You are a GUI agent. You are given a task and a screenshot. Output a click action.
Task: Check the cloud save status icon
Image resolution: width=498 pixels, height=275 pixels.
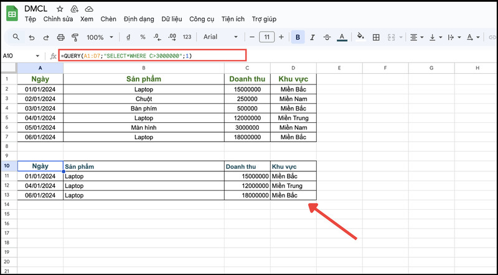(89, 9)
